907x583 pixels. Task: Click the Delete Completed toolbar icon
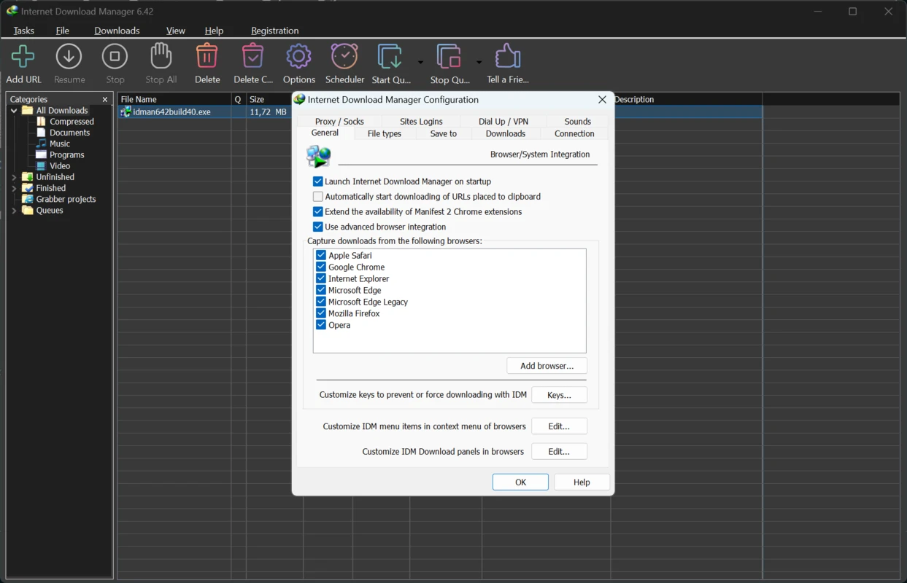tap(252, 57)
